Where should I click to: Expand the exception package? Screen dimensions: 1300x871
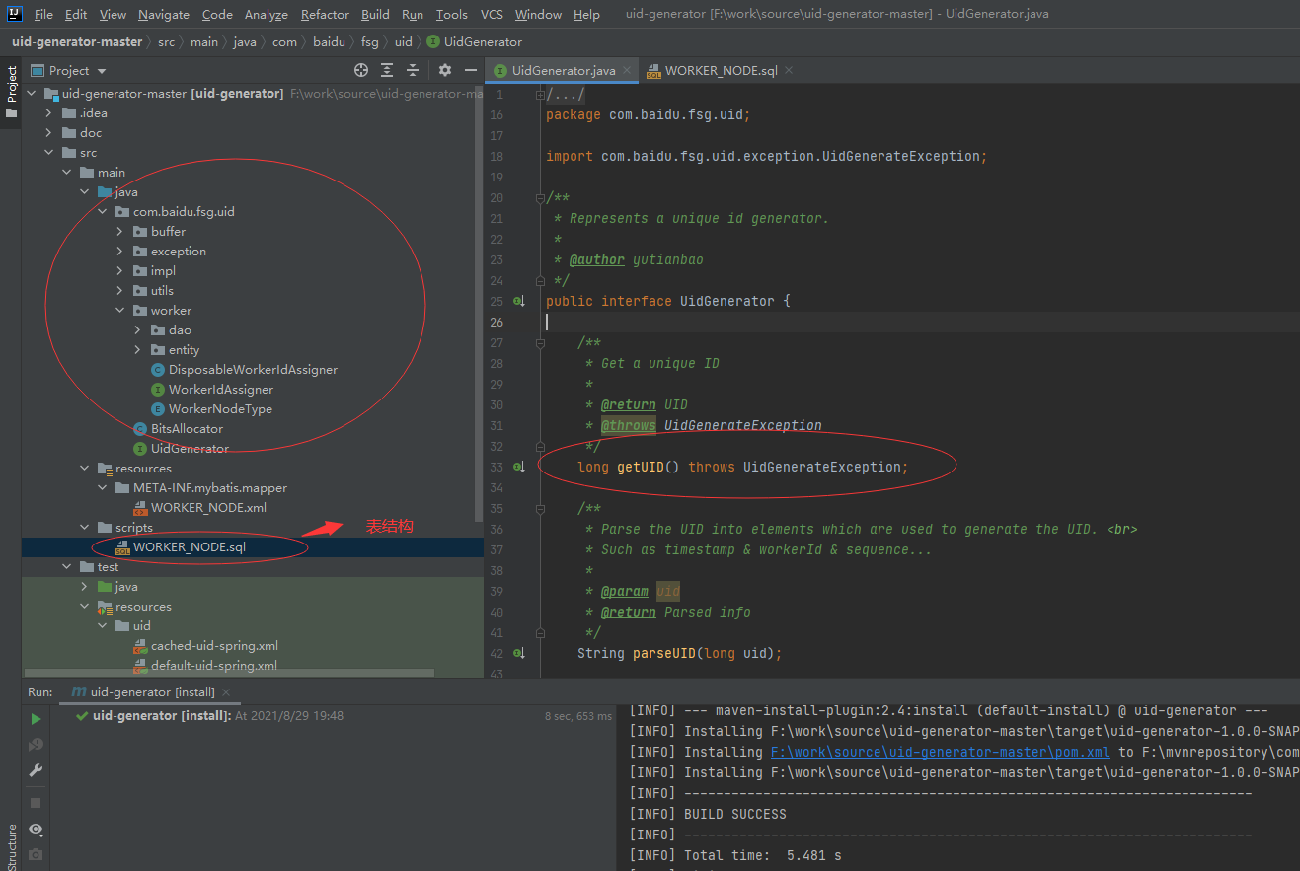coord(120,252)
